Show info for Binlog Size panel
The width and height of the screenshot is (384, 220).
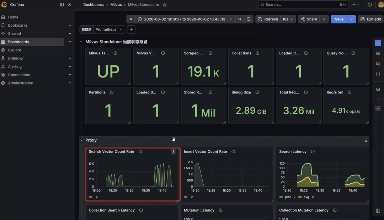click(257, 92)
